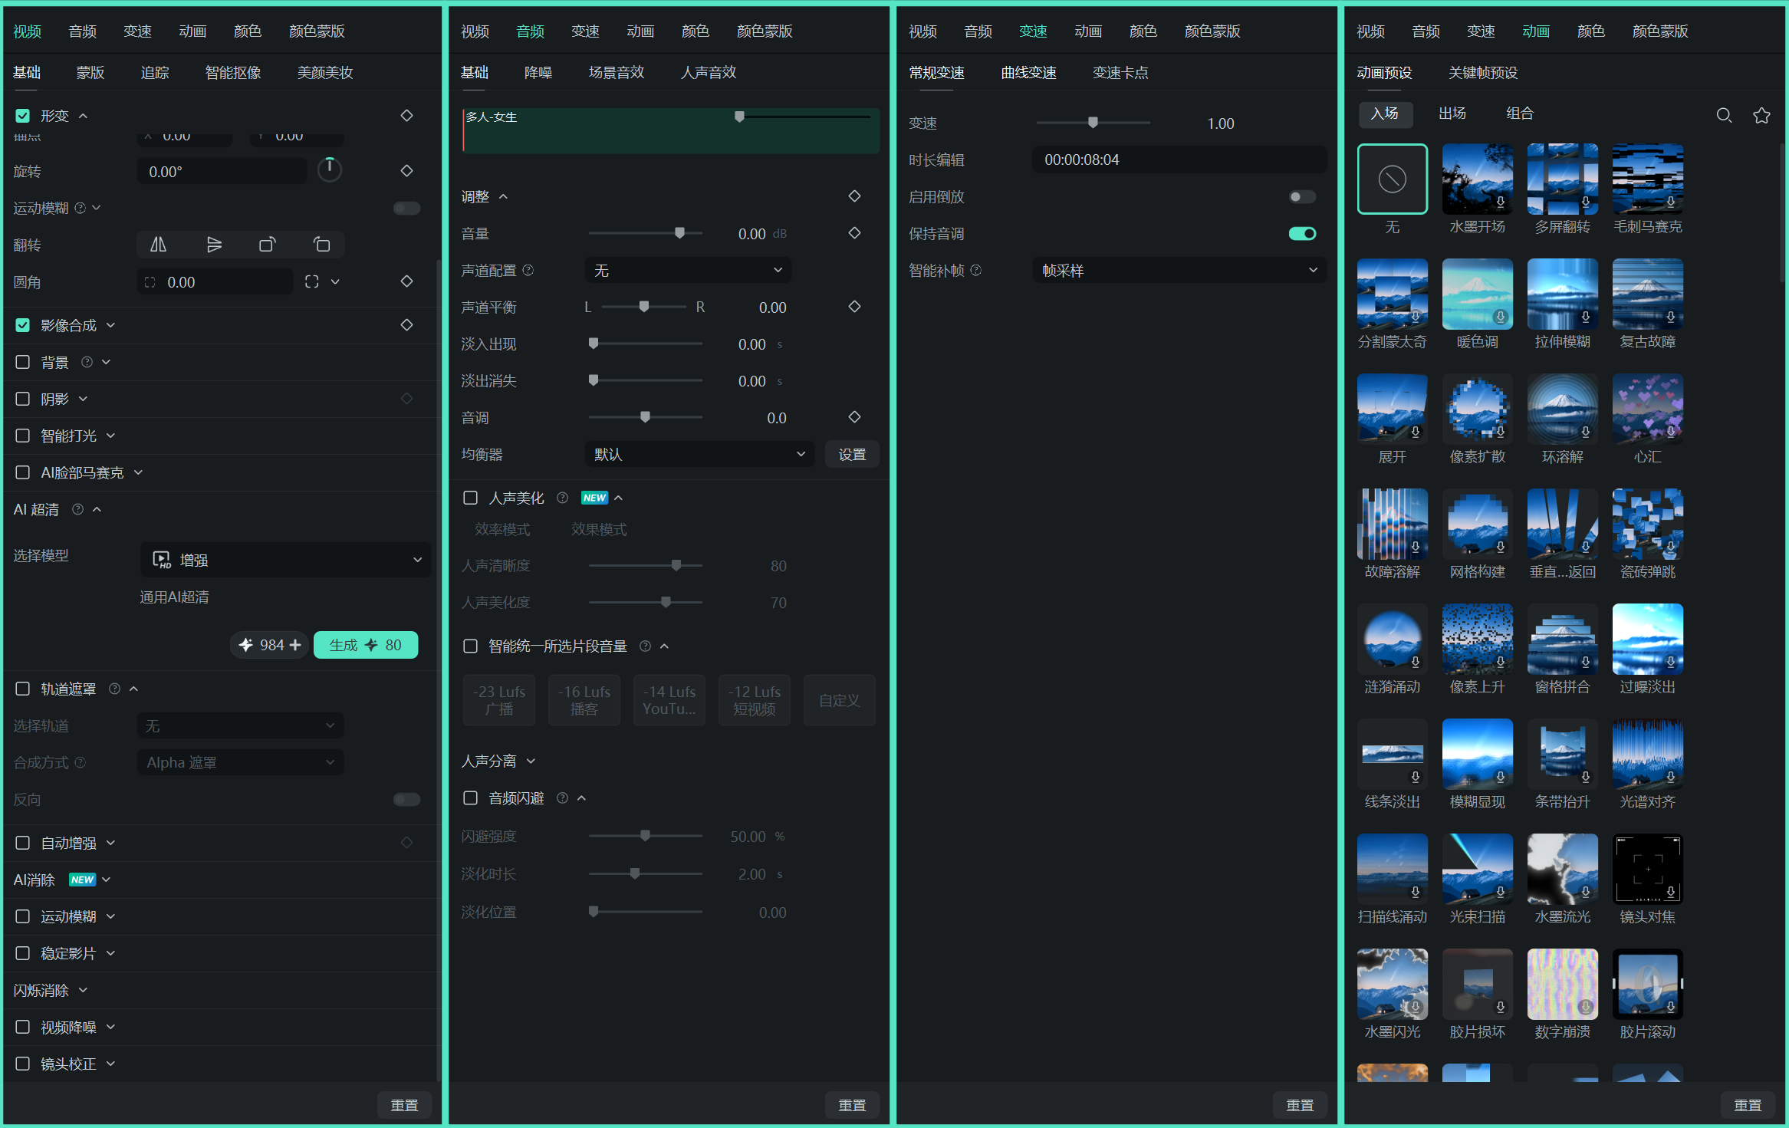Select the 出场 animation tab

pos(1452,113)
